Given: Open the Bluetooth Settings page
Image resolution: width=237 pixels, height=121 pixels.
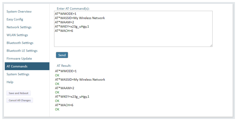Looking at the screenshot, I should coord(20,43).
